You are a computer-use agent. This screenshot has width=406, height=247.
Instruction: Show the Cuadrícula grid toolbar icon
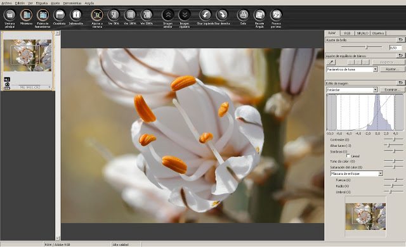tap(60, 15)
